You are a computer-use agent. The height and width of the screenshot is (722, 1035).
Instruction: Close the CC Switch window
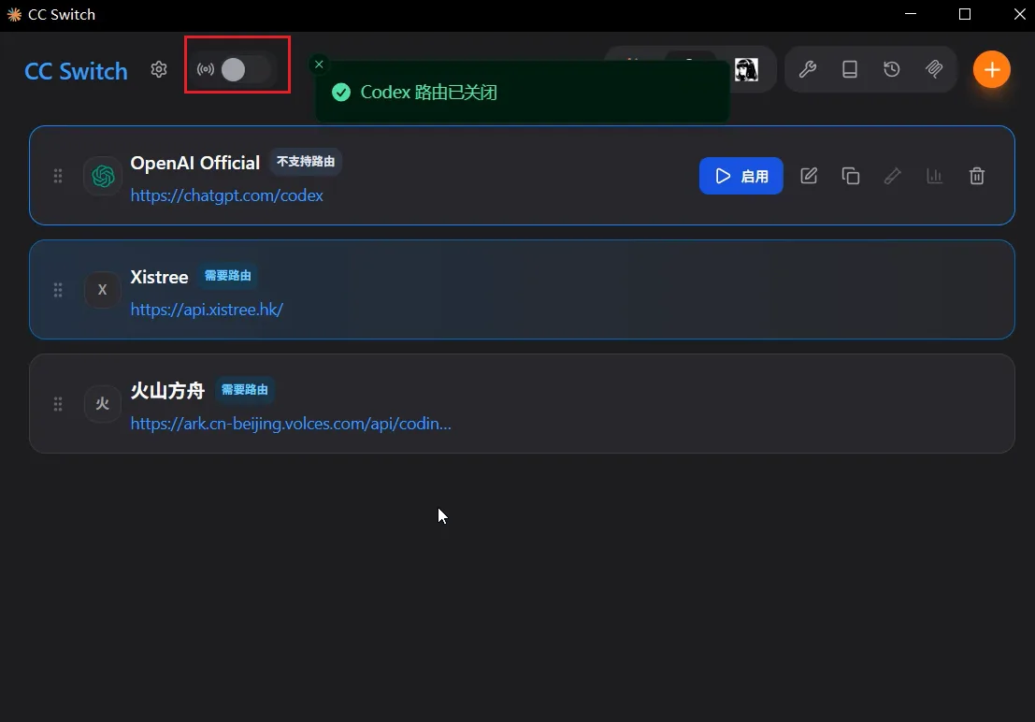[x=1019, y=14]
